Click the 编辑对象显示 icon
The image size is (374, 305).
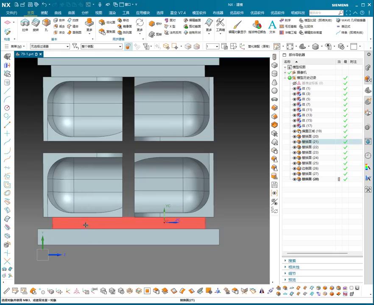pos(237,25)
